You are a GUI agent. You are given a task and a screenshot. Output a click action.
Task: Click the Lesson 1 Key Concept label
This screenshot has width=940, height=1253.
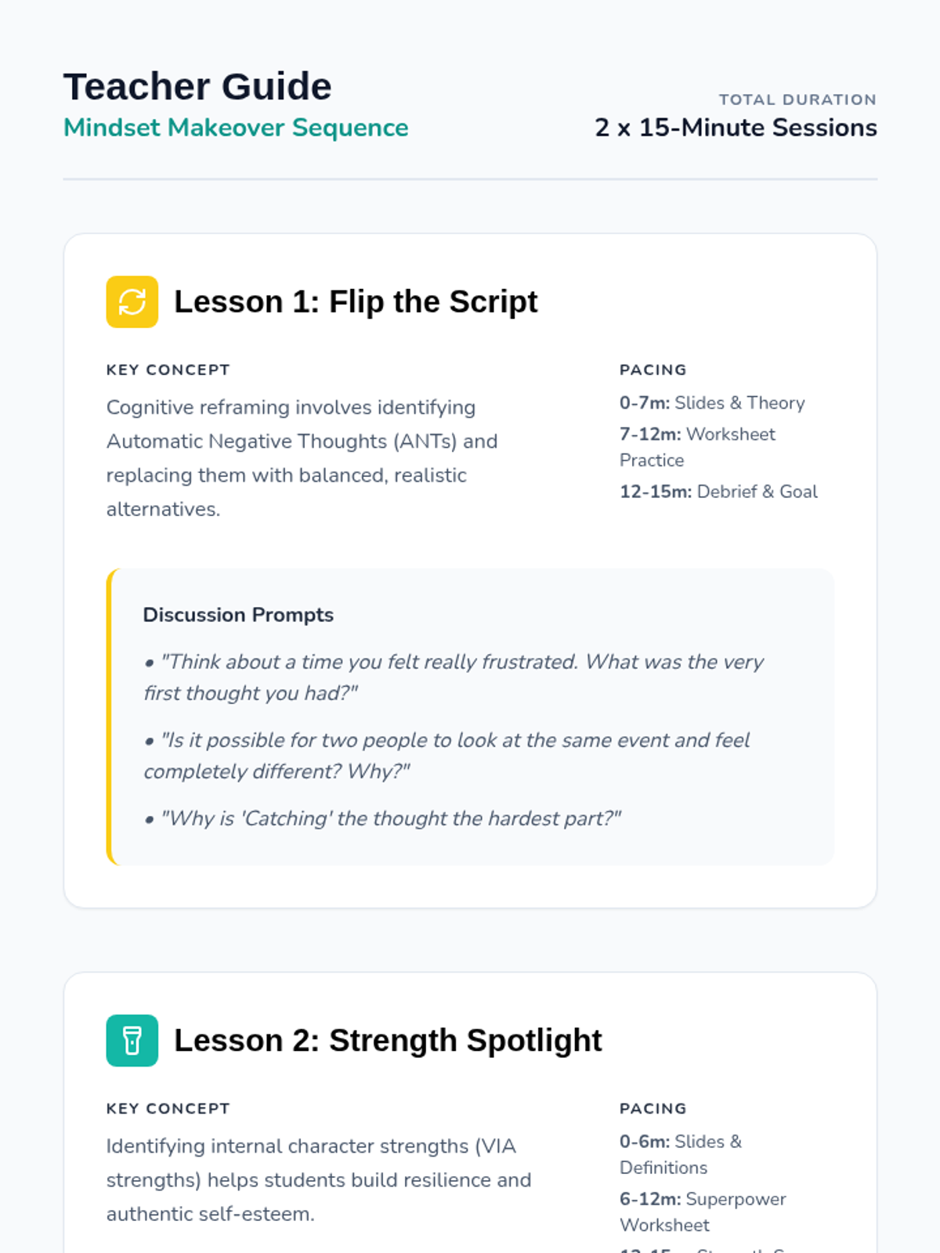click(x=168, y=370)
